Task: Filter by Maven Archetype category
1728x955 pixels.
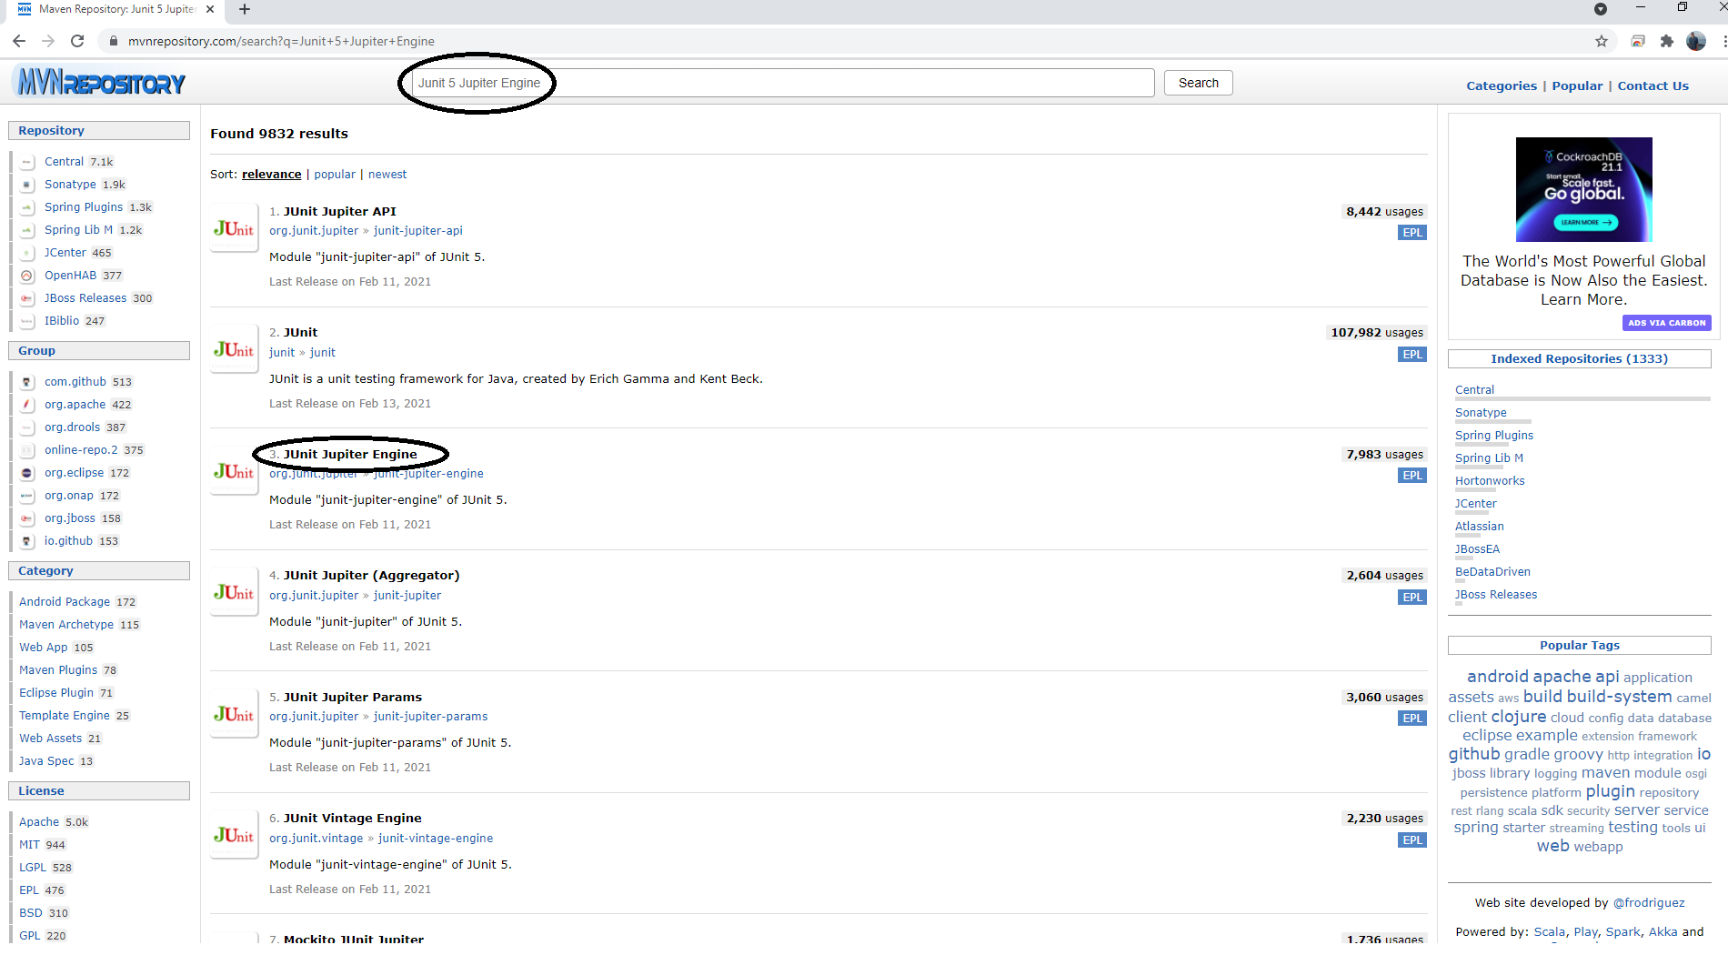Action: 66,625
